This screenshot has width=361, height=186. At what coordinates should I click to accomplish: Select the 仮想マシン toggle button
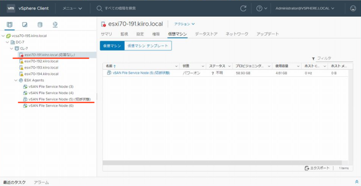(112, 46)
